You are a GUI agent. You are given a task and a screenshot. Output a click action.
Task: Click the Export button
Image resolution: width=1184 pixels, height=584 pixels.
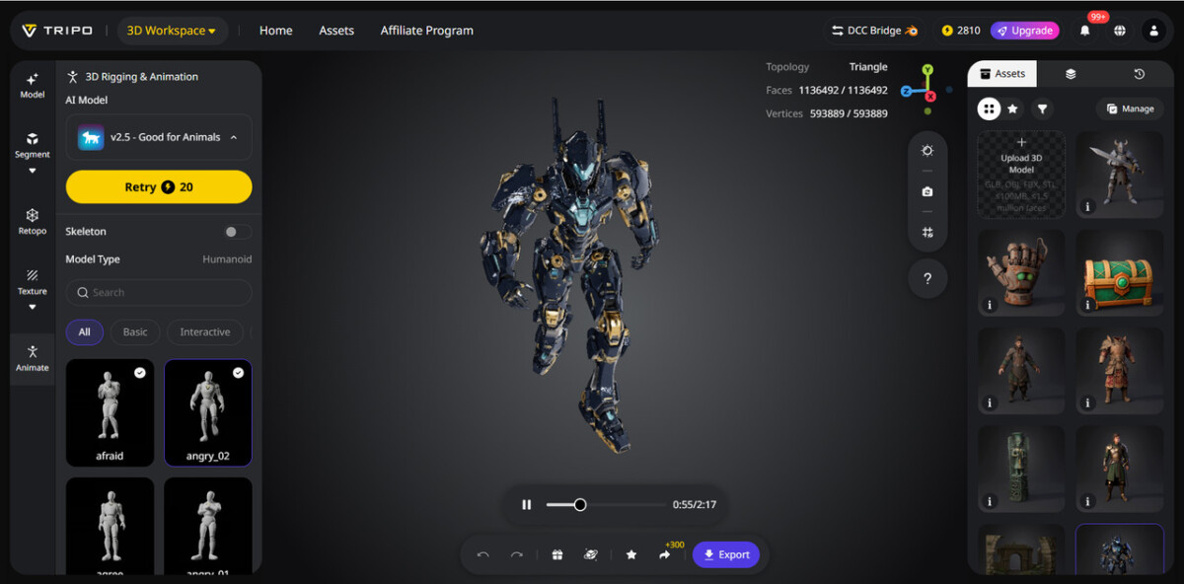pyautogui.click(x=725, y=554)
